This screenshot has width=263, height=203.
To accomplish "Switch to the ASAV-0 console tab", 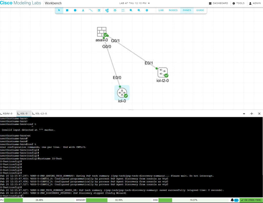I will tap(6, 114).
